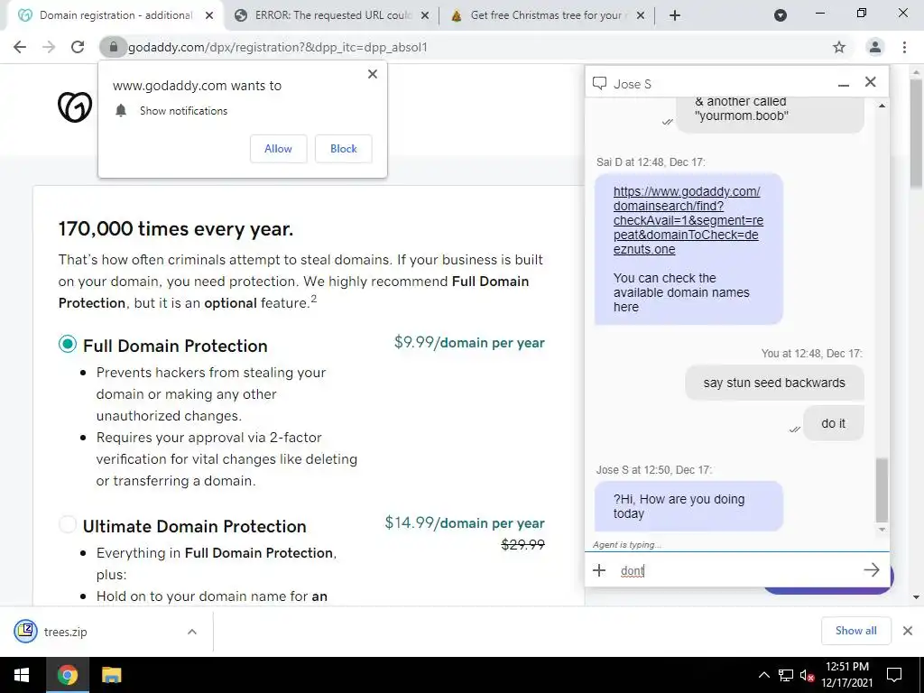The height and width of the screenshot is (693, 924).
Task: Minimize the Jose S chat panel
Action: click(x=844, y=84)
